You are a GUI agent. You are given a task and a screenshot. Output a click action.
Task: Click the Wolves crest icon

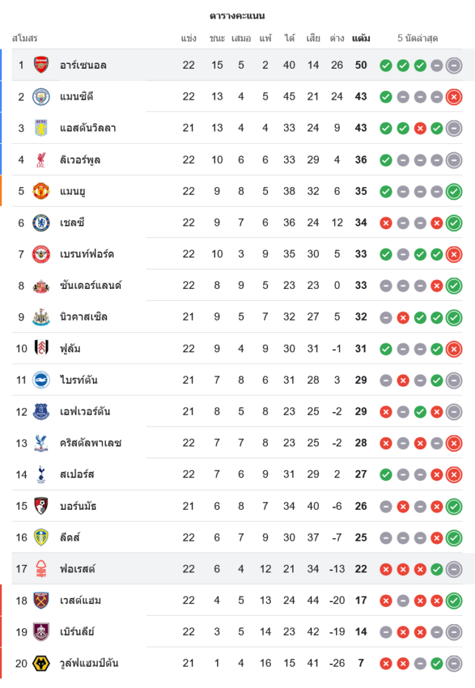(x=41, y=663)
